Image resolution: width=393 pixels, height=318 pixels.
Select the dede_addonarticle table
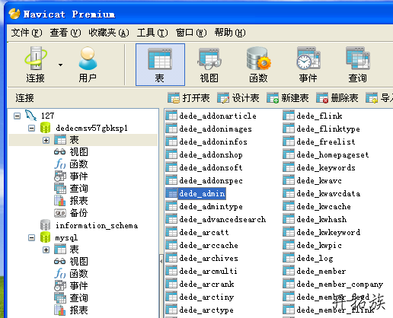click(x=218, y=116)
